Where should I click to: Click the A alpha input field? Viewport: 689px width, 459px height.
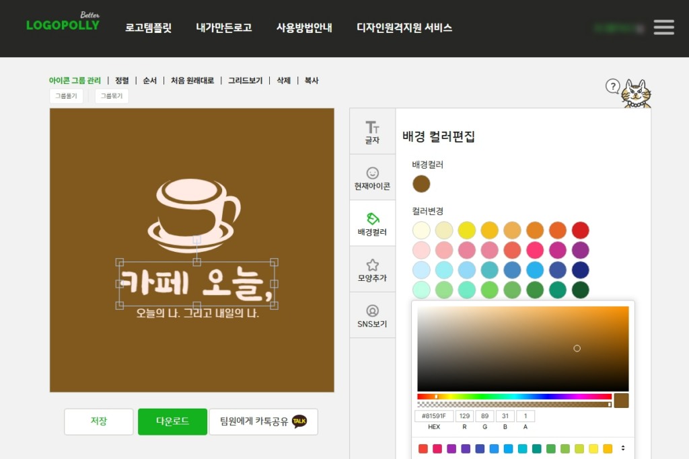[x=525, y=416]
